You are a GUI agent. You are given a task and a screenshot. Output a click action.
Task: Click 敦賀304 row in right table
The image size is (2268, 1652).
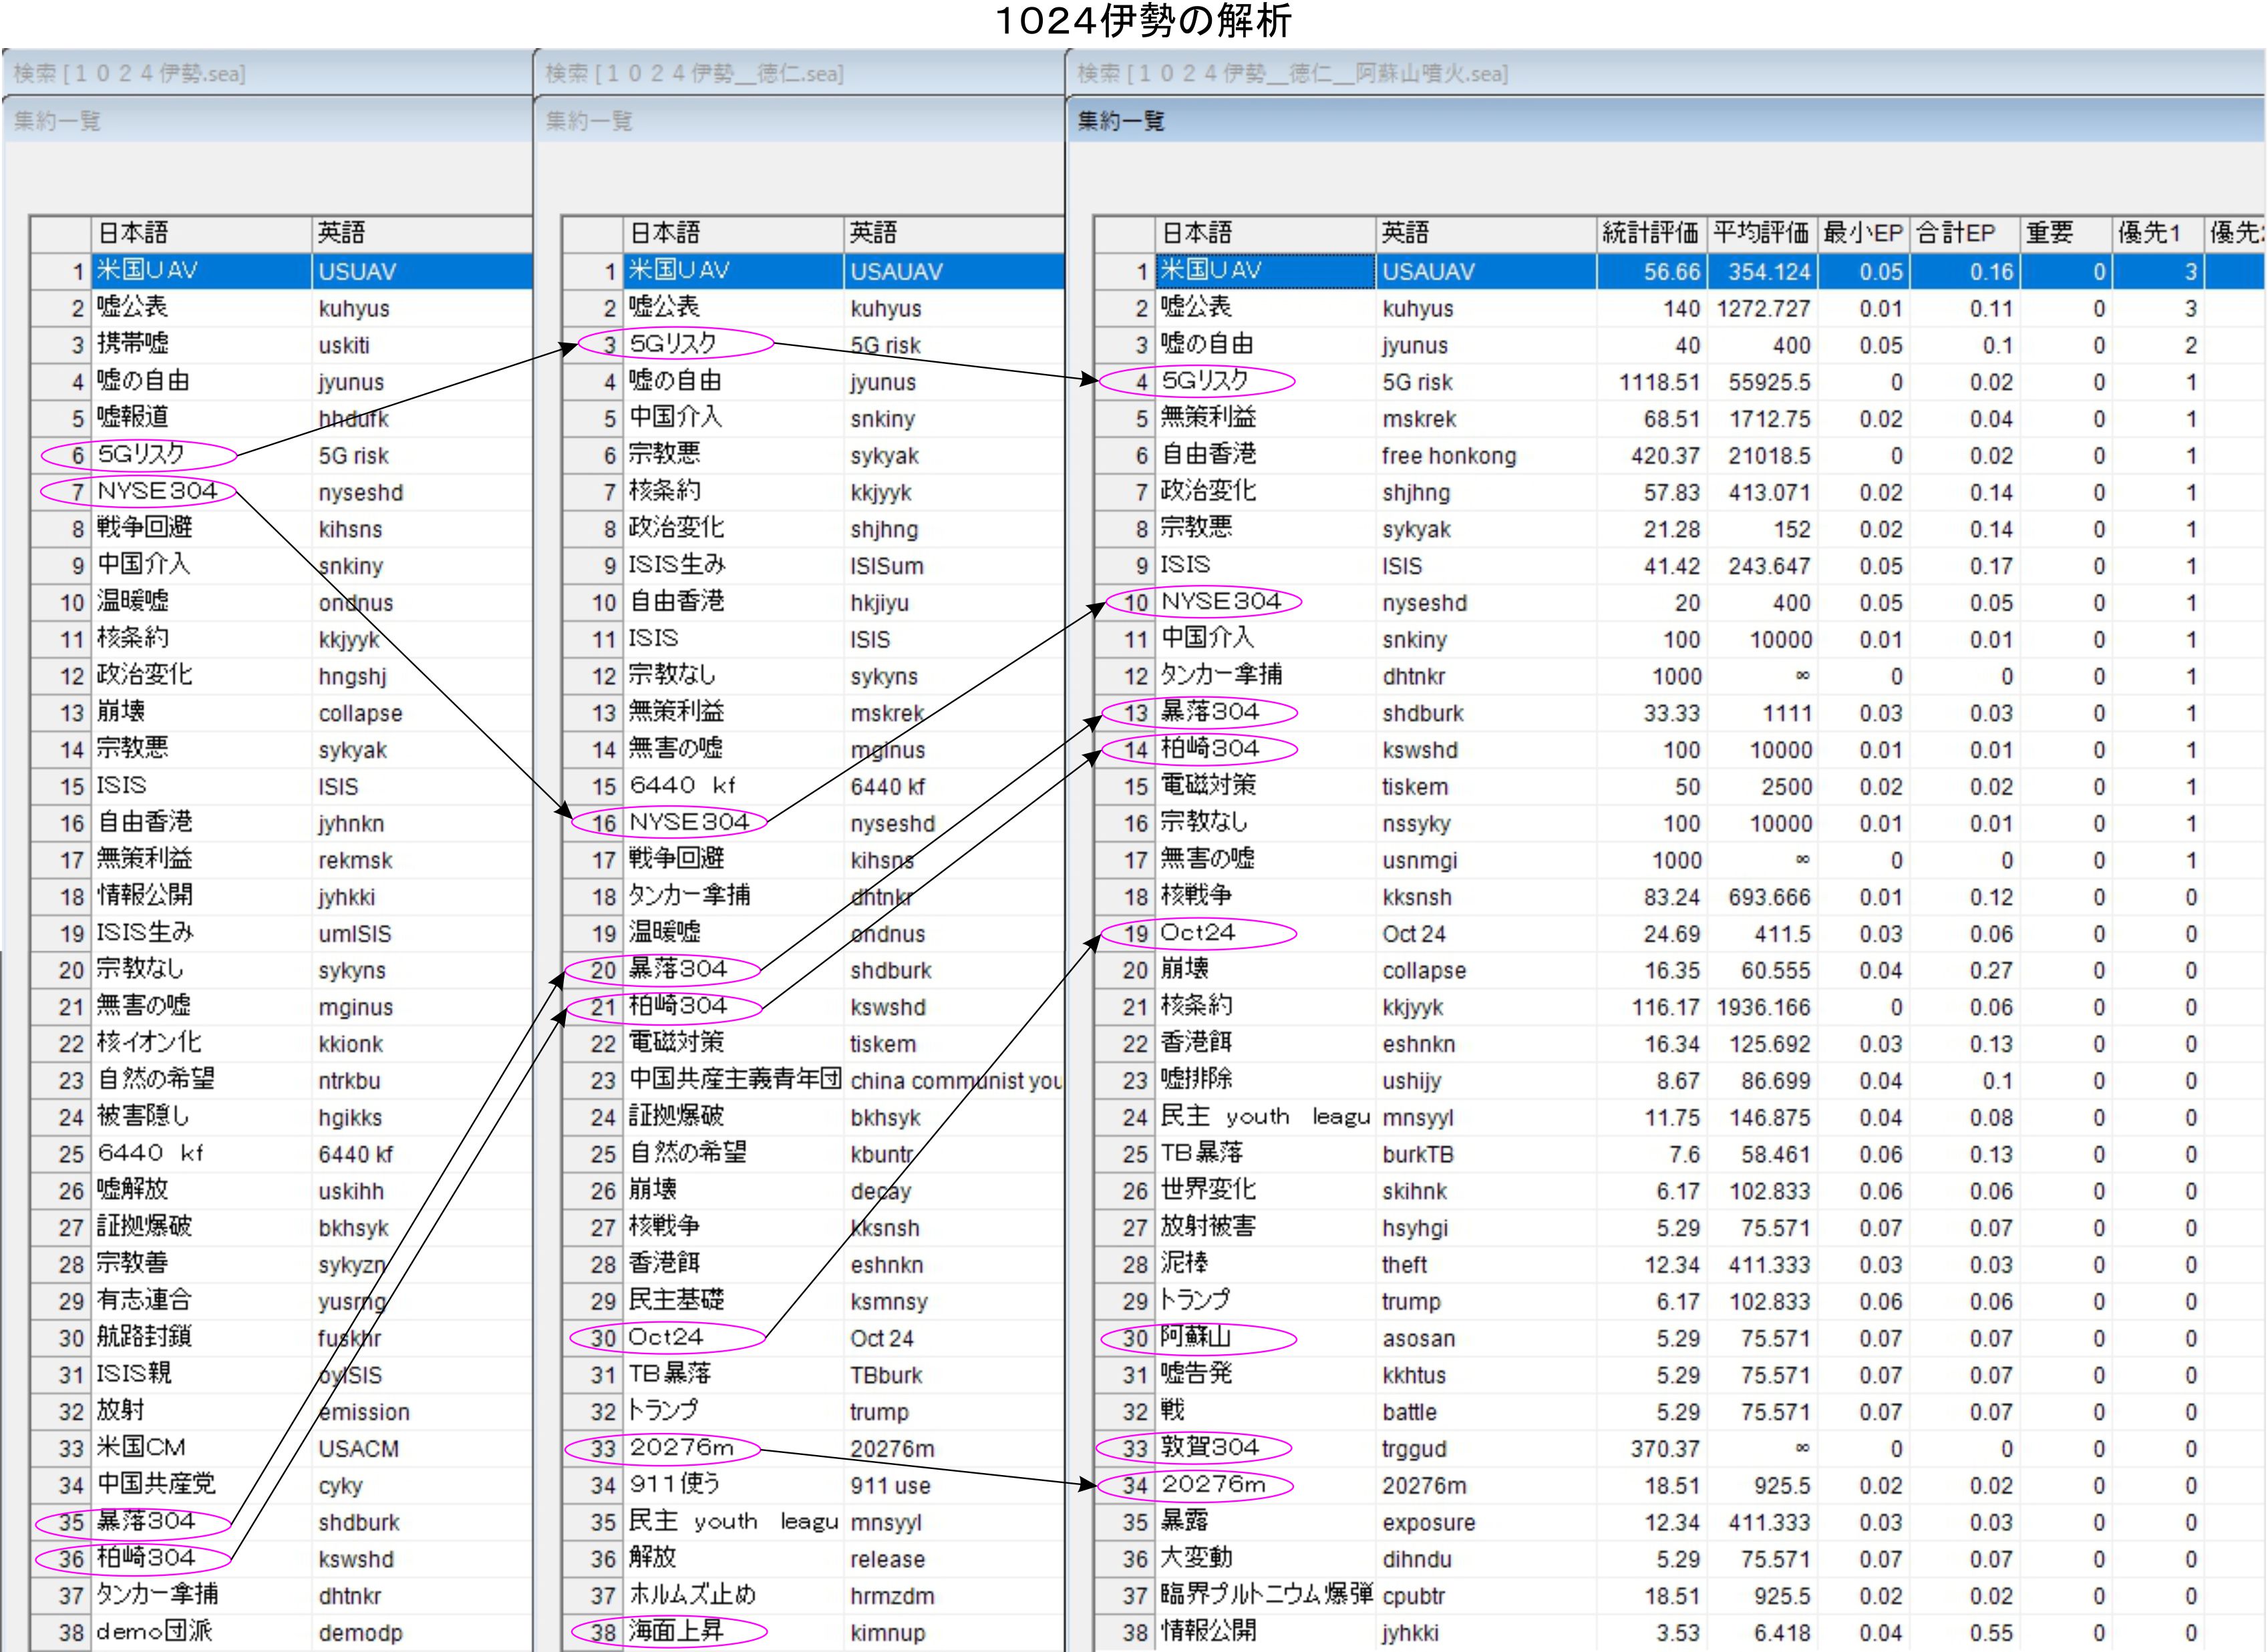click(1210, 1448)
